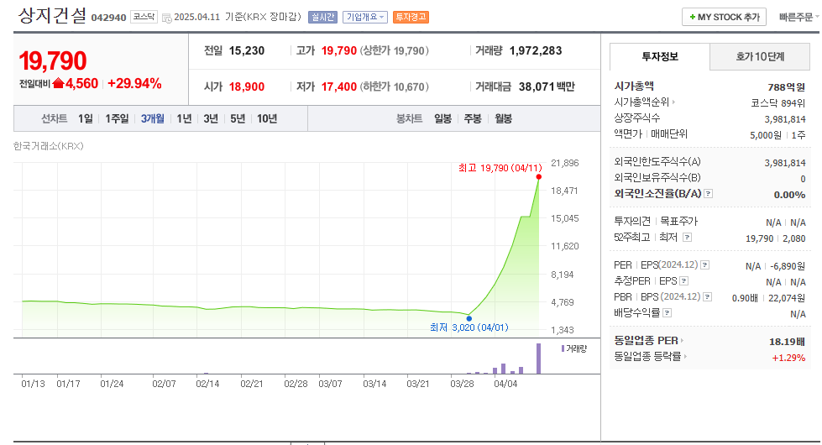Click the 동일업종 PER value 18.19배

(787, 342)
